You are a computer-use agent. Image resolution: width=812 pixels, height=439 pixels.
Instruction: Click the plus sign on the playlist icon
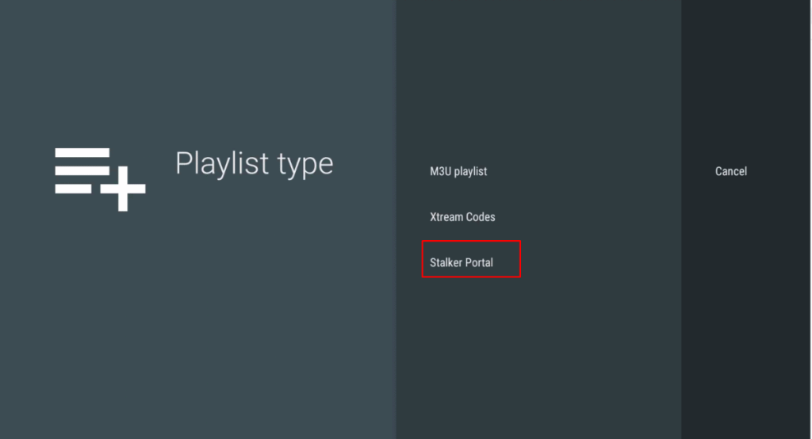point(121,189)
